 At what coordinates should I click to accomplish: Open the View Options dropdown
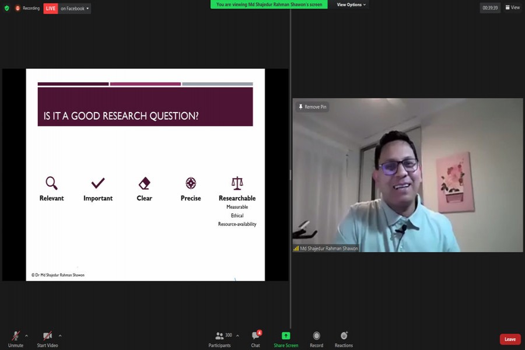click(351, 4)
